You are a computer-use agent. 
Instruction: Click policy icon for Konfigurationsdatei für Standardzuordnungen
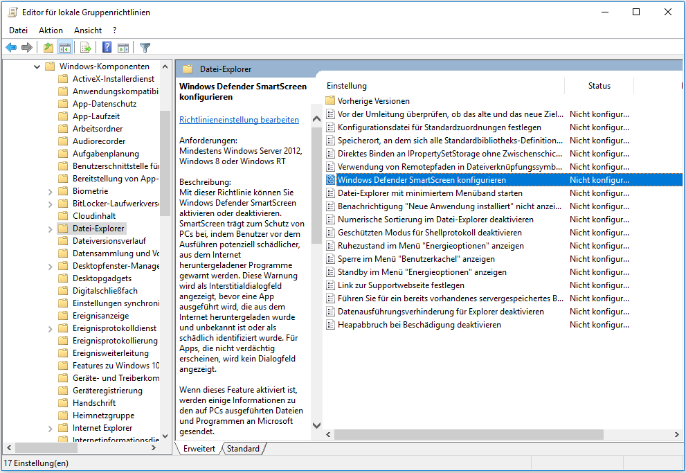[x=330, y=127]
